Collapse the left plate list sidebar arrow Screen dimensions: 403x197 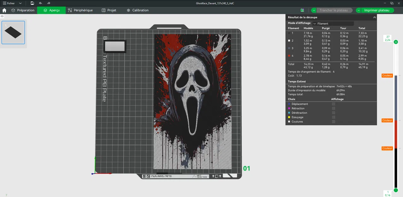tap(2, 16)
